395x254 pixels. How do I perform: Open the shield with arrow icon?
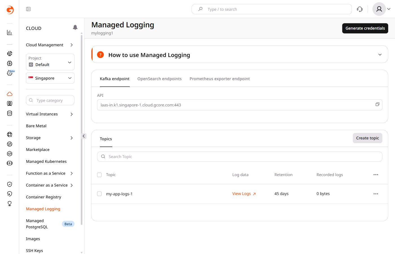click(10, 194)
